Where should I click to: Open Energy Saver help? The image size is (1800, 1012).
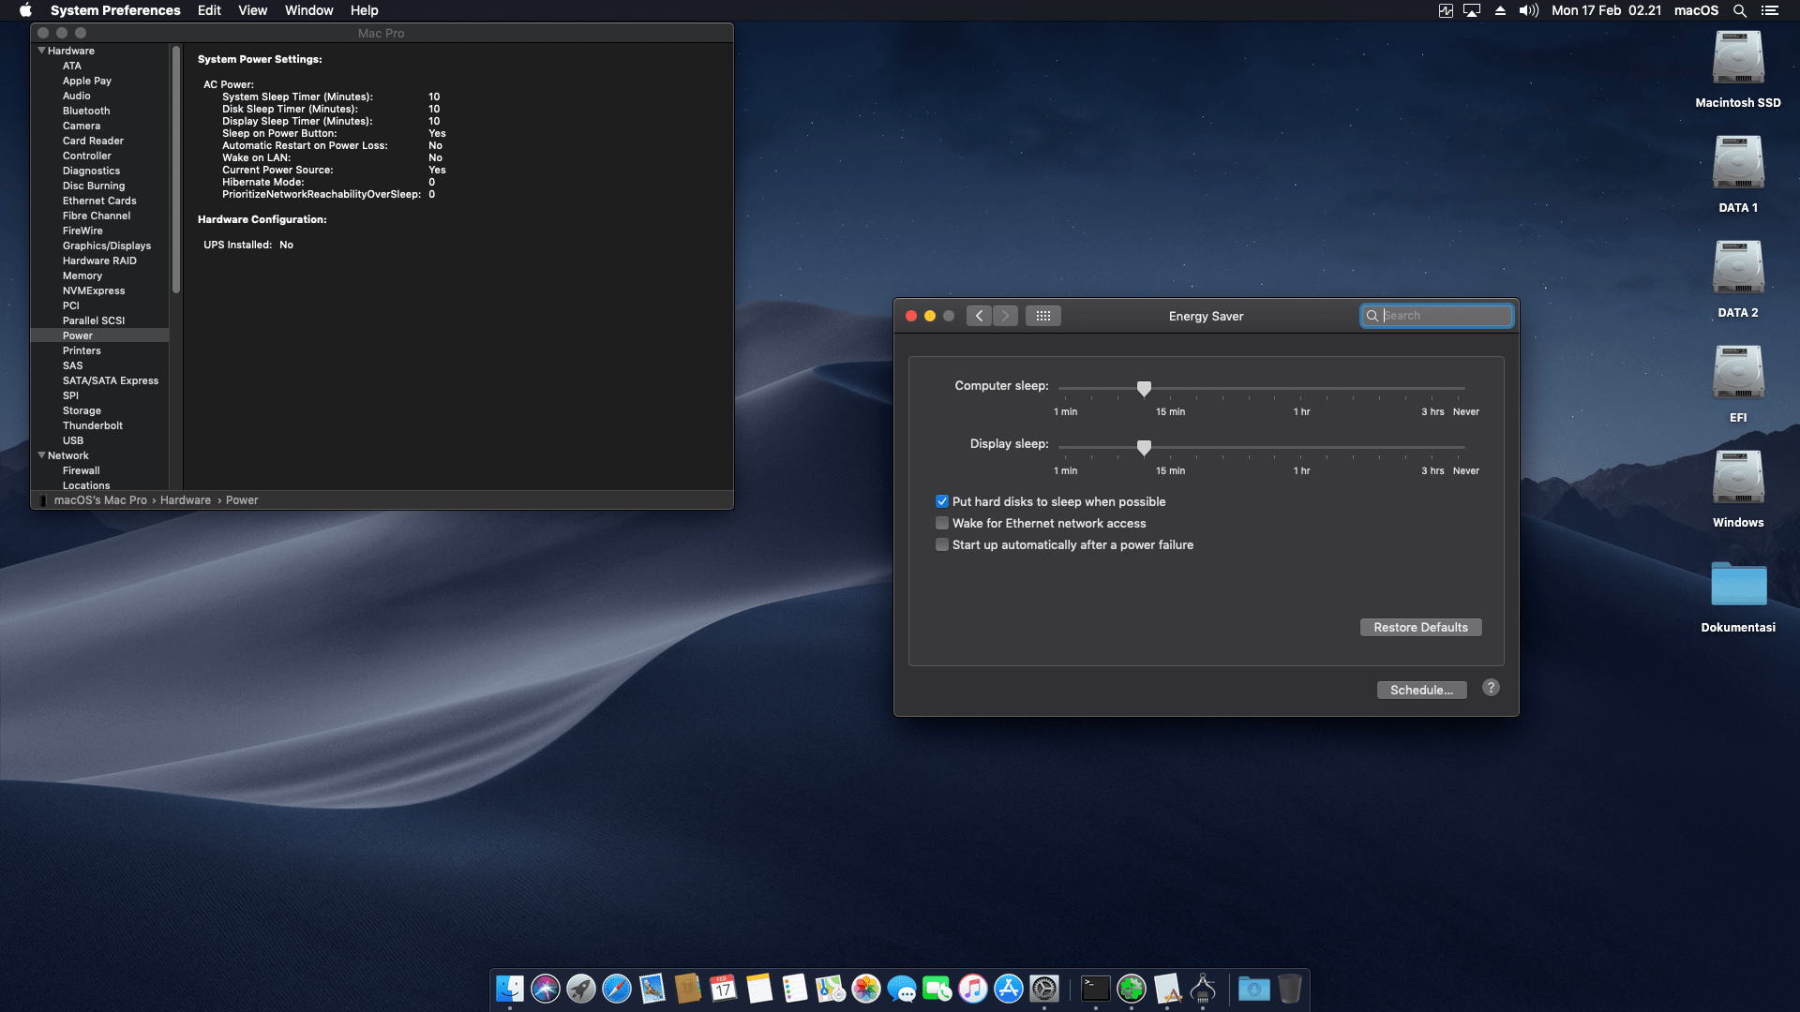pos(1491,688)
